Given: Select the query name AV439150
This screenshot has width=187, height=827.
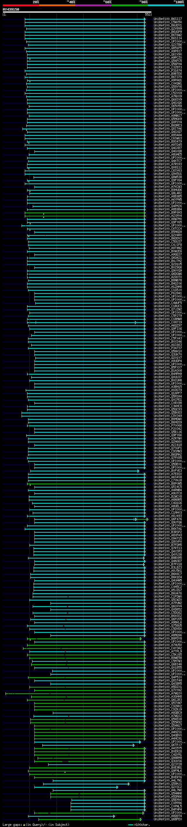Looking at the screenshot, I should pos(11,9).
